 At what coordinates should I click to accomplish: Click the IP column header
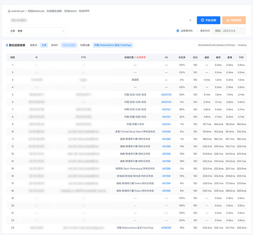pos(37,57)
